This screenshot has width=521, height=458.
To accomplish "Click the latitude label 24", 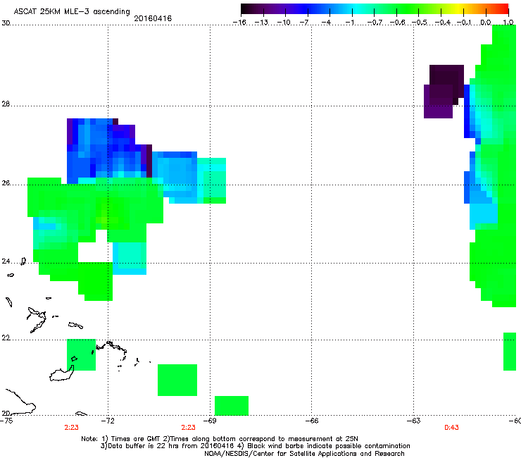I will [6, 261].
